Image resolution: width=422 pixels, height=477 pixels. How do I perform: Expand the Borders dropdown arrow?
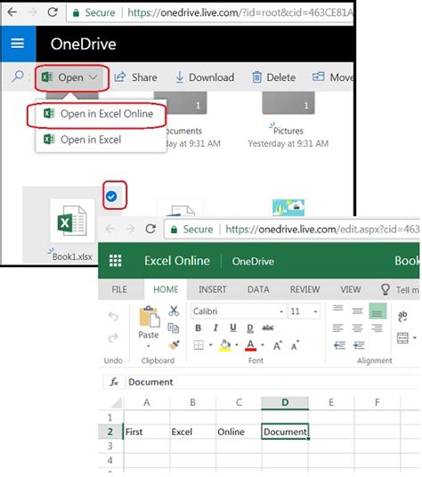pos(210,345)
